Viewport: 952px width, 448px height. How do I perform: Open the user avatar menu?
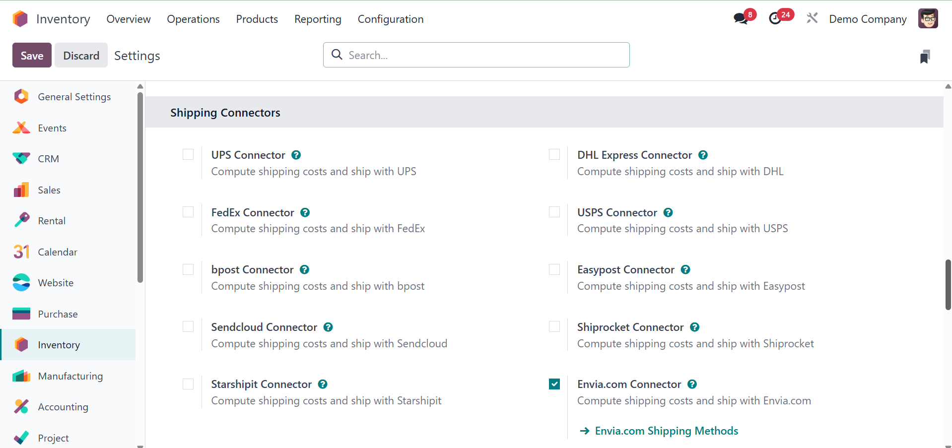click(928, 19)
